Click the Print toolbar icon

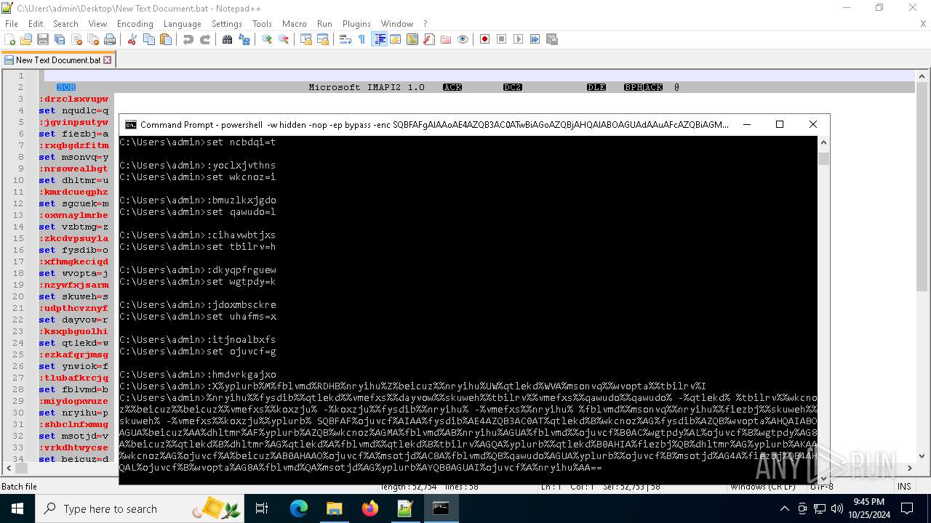[x=110, y=39]
